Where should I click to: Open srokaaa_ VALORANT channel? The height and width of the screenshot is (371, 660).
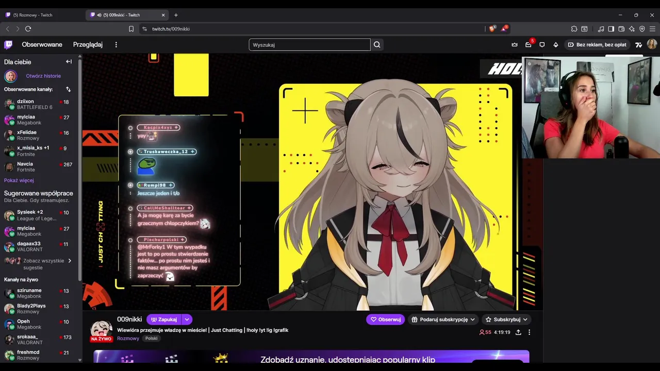38,340
